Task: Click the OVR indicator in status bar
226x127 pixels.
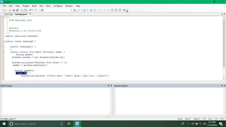Action: (x=204, y=119)
